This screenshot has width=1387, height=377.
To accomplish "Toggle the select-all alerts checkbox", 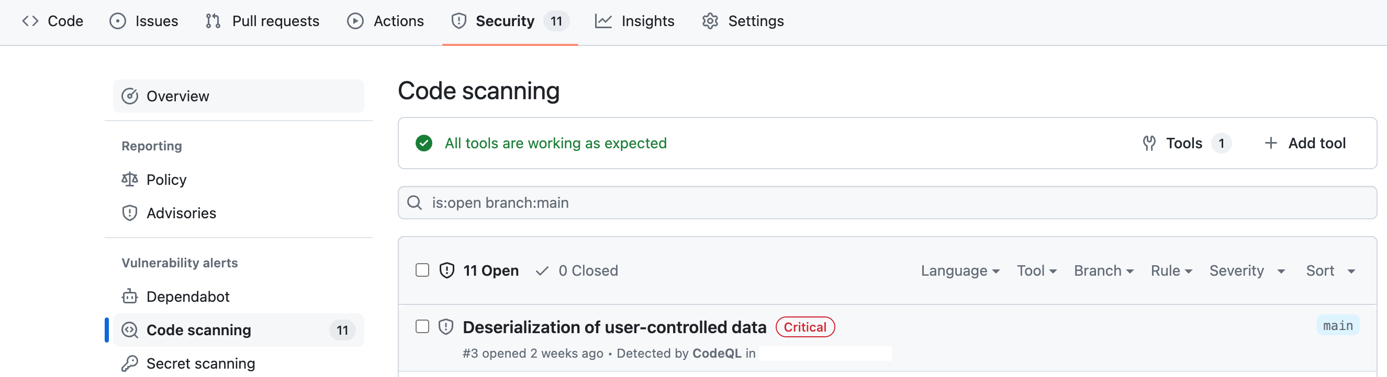I will [x=423, y=270].
